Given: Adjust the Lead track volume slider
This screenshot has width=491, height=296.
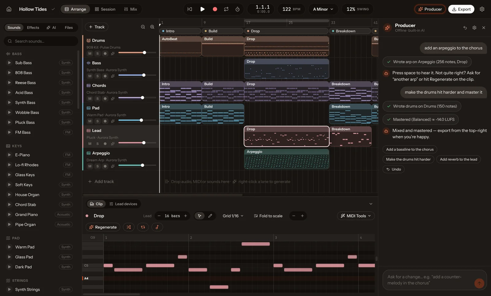Looking at the screenshot, I should tap(137, 143).
